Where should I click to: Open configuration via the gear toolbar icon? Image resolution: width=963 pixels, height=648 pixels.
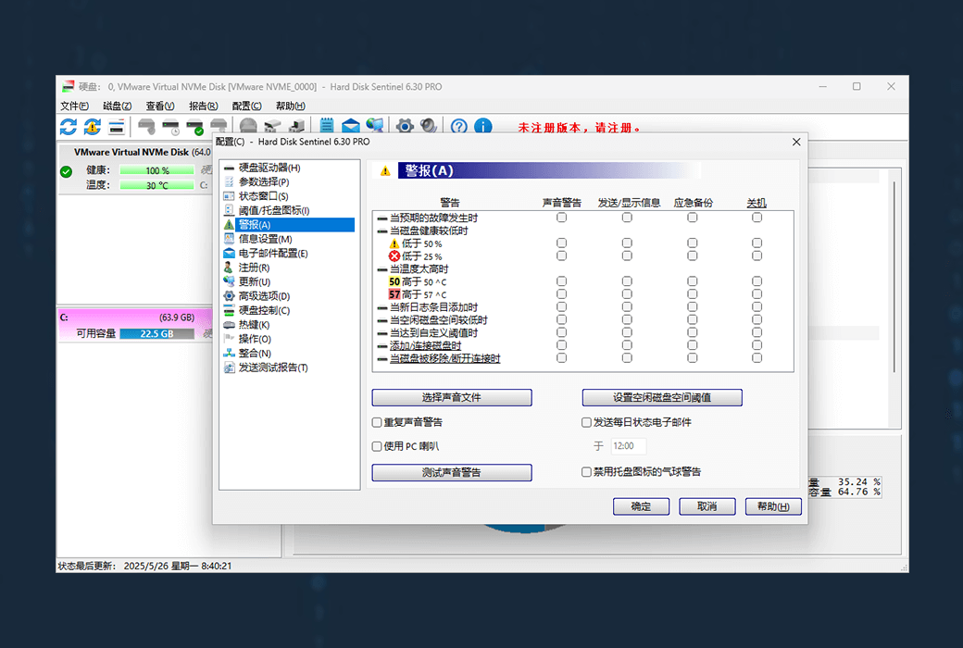tap(405, 126)
